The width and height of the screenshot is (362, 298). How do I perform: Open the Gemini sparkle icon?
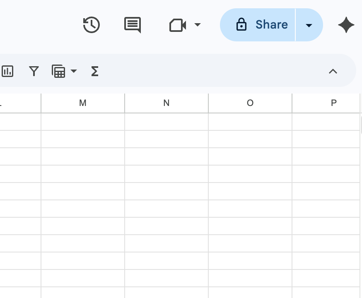(346, 25)
